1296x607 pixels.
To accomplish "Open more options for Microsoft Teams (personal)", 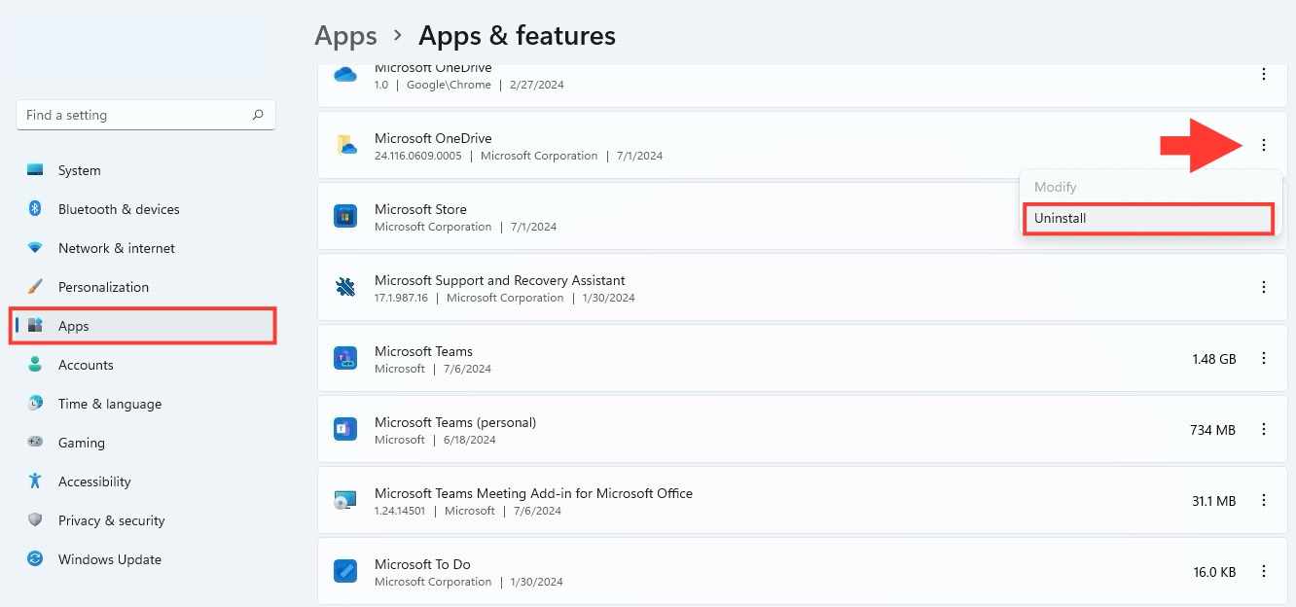I will point(1264,429).
